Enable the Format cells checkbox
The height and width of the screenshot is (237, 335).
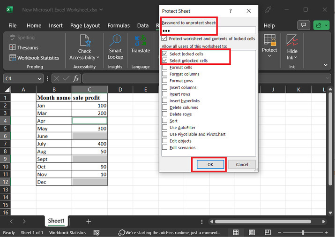pyautogui.click(x=164, y=68)
